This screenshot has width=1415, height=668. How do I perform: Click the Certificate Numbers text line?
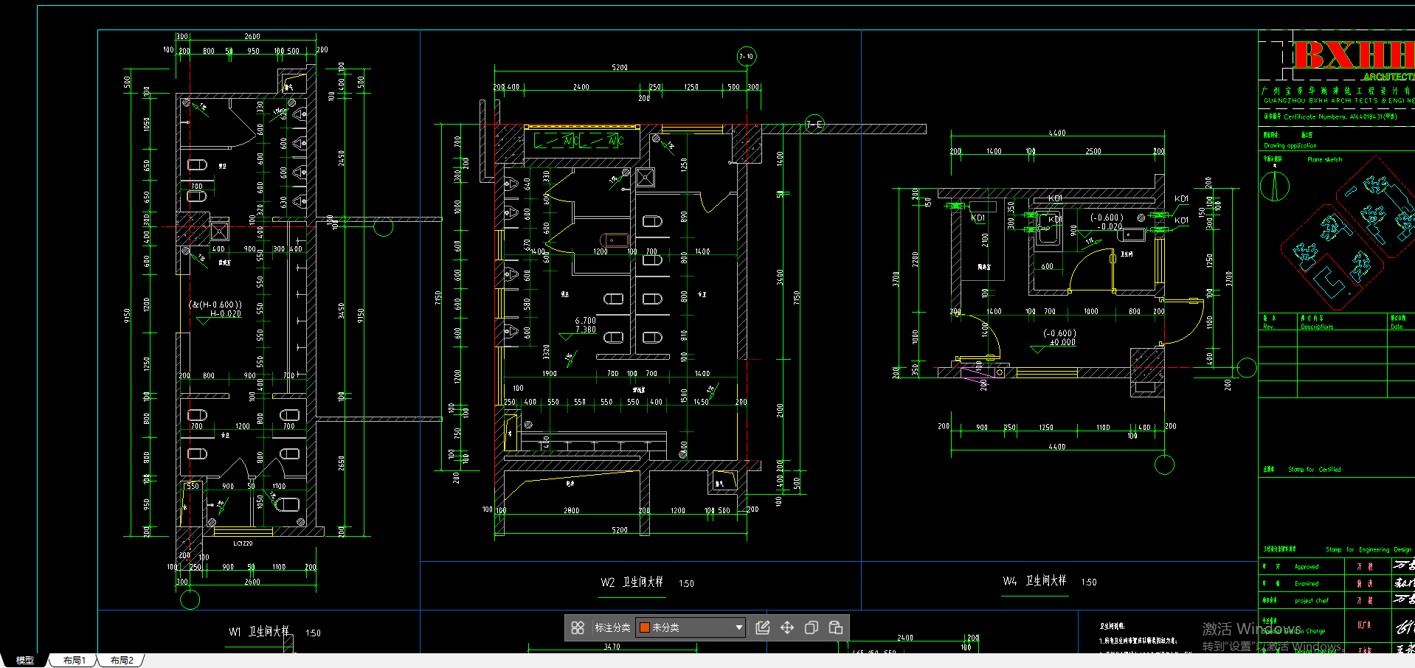click(x=1330, y=116)
